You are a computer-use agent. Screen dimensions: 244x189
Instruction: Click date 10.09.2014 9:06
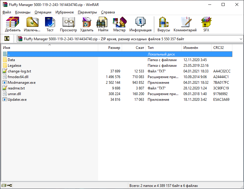[x=195, y=77]
